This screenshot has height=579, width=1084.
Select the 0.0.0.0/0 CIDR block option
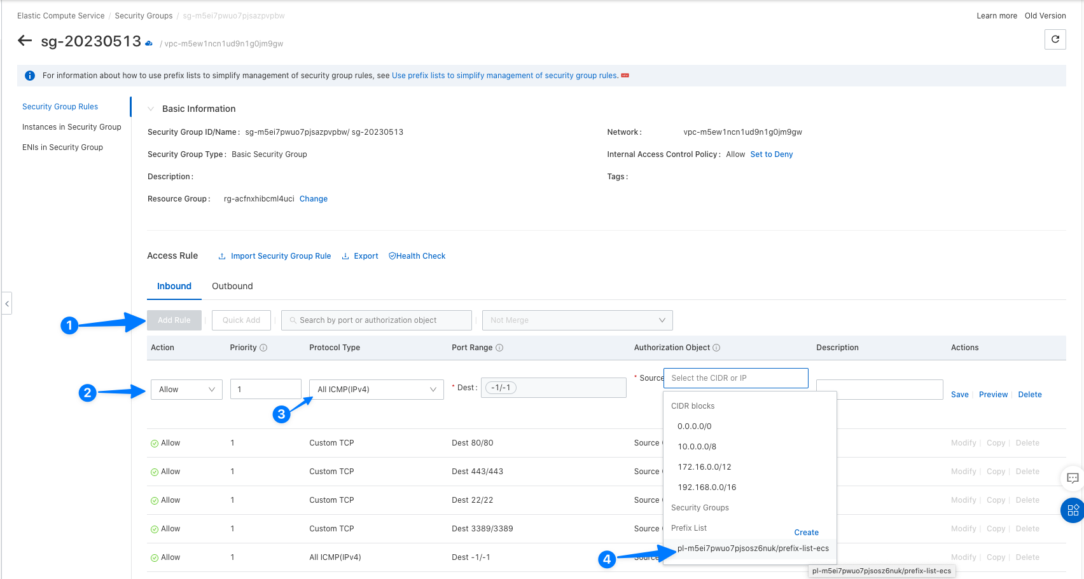coord(695,426)
